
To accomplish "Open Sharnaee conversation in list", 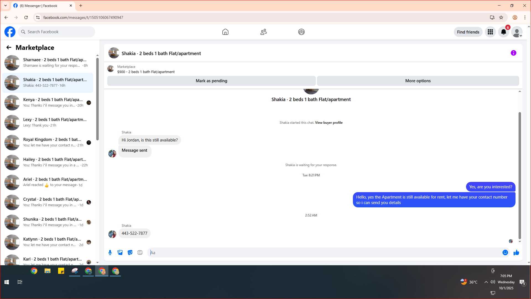I will (48, 63).
